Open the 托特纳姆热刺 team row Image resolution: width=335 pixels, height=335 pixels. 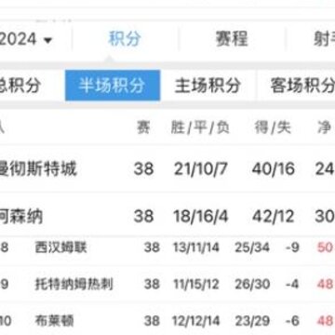coord(167,284)
